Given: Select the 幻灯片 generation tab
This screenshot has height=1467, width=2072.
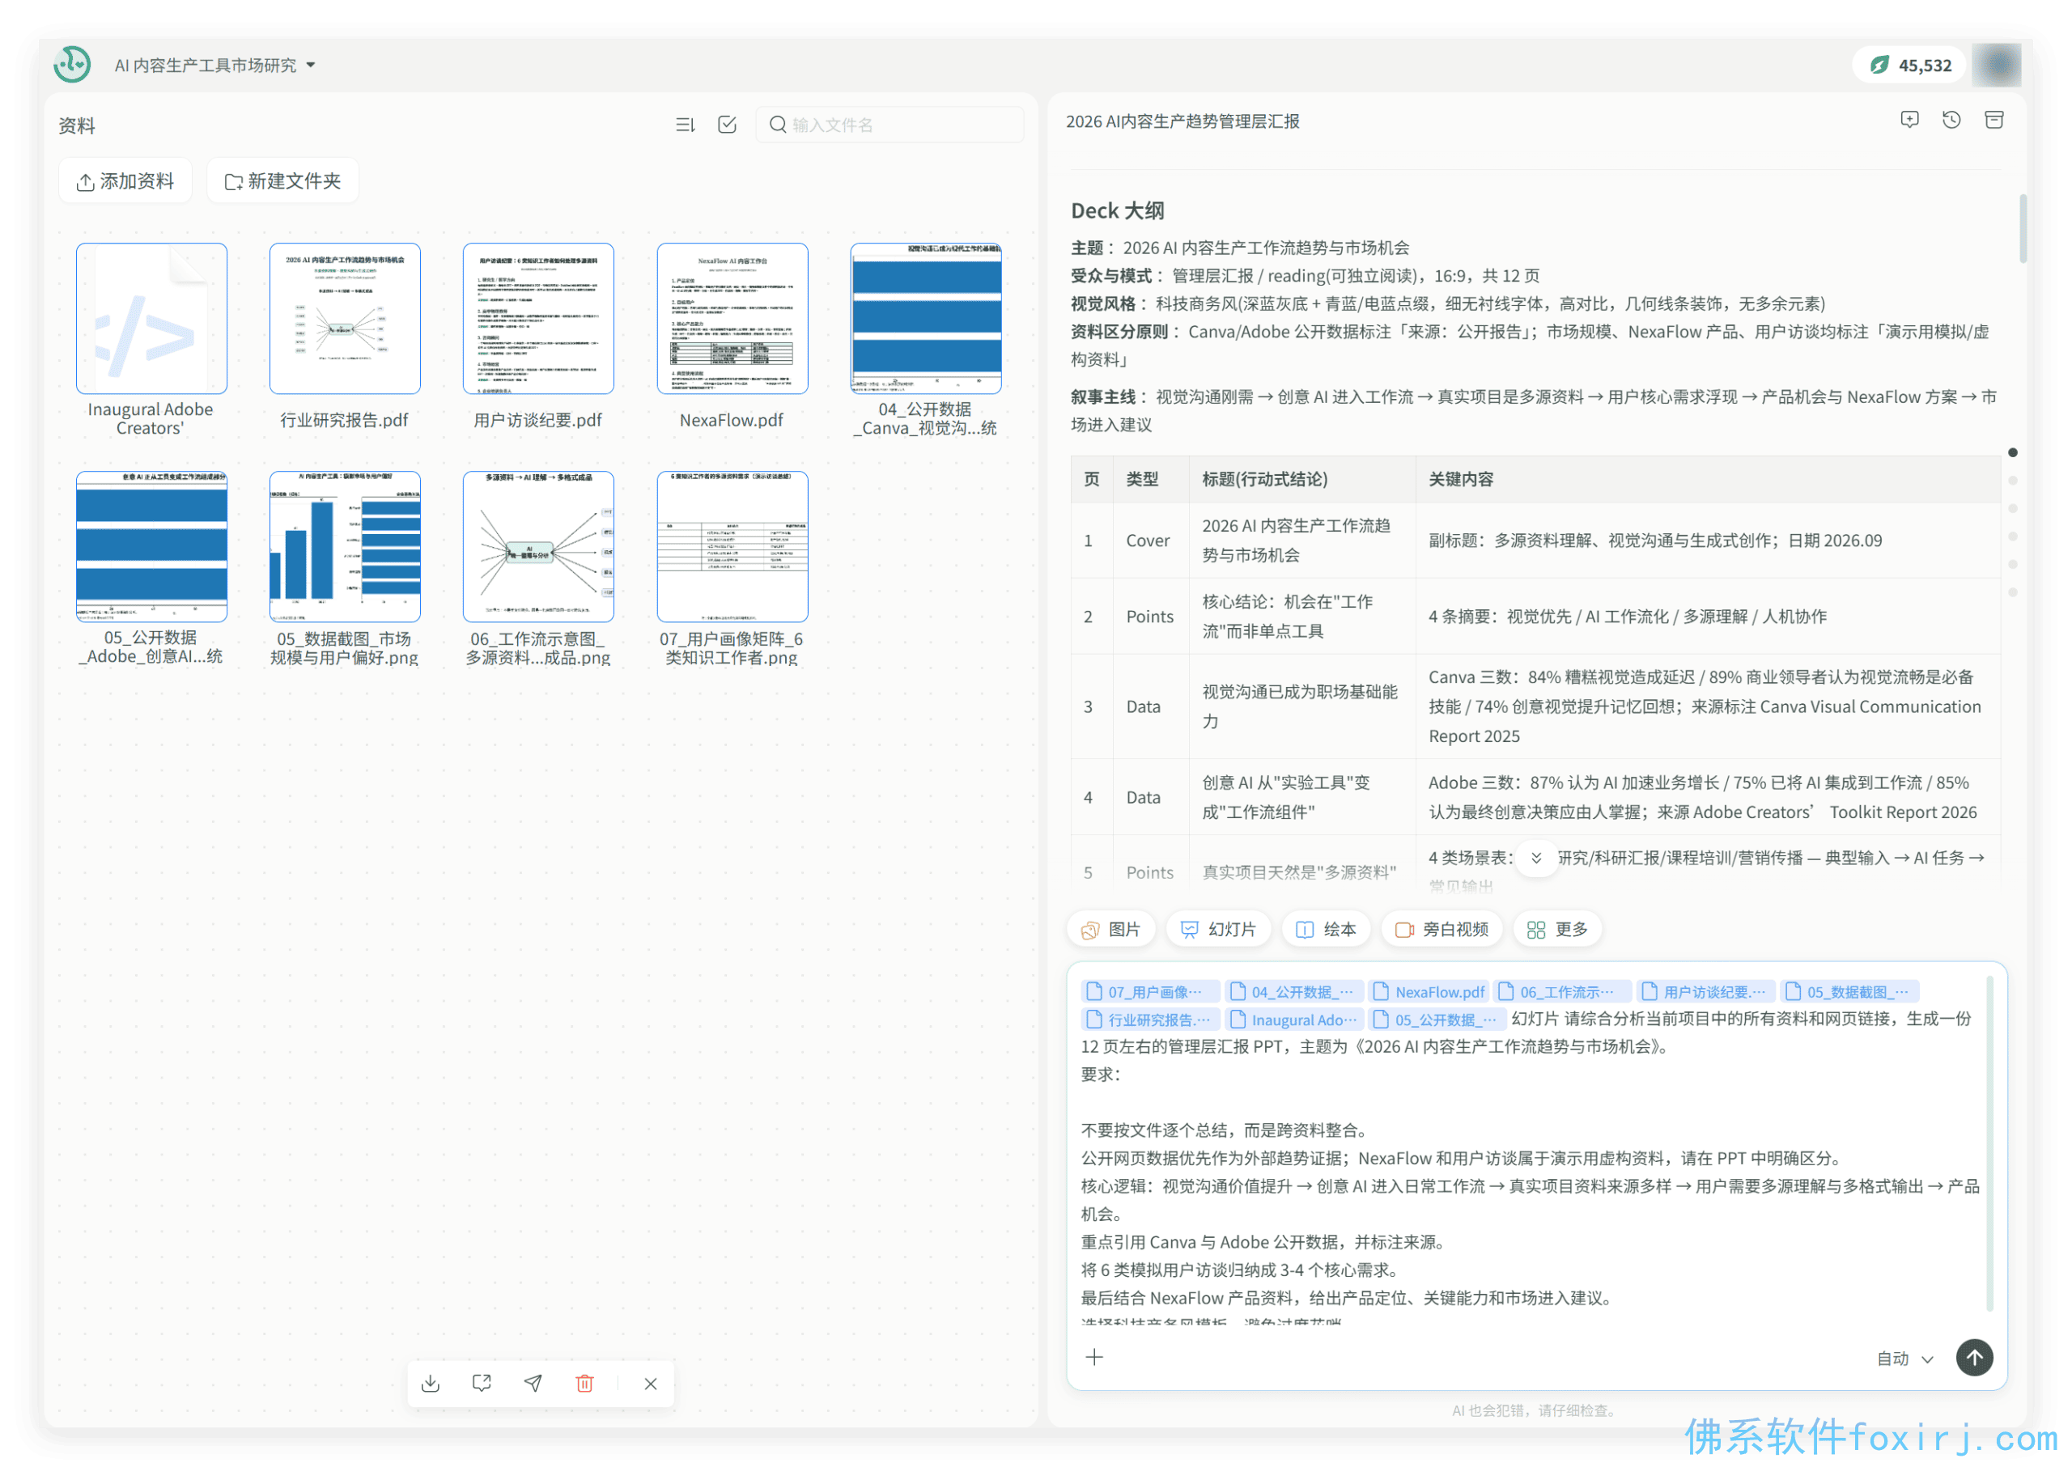Looking at the screenshot, I should coord(1217,929).
